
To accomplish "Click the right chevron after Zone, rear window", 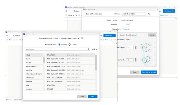I will 76,15.
